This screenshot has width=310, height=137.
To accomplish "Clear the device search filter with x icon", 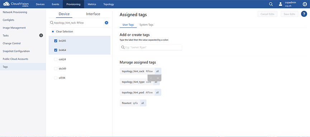I will click(x=106, y=23).
